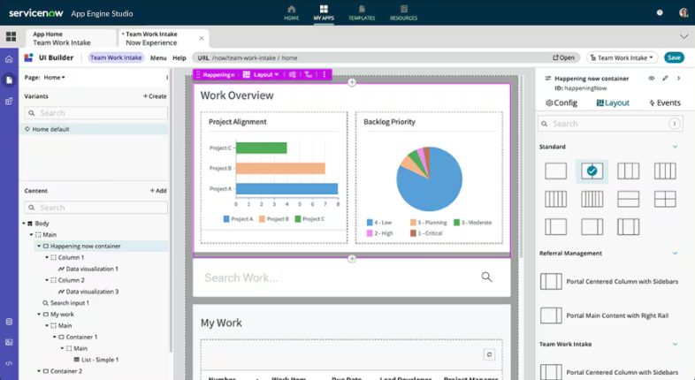Open the Page Home dropdown
Screen dimensions: 695x380
(x=54, y=77)
